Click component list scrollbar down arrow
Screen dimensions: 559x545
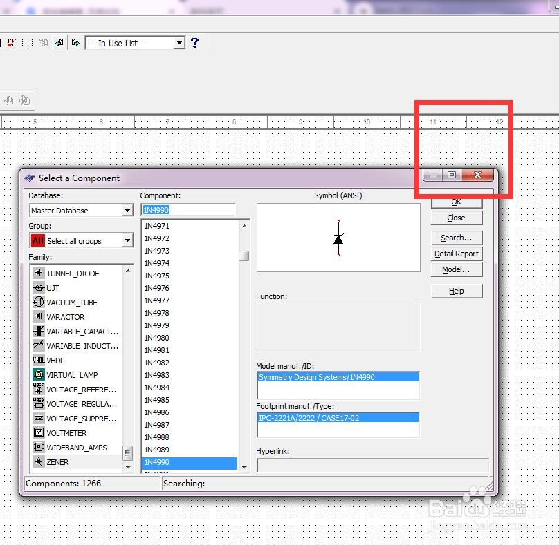pos(244,467)
